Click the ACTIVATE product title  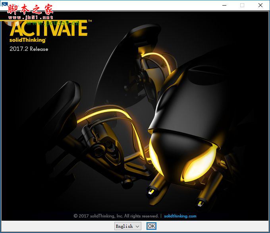click(x=49, y=28)
